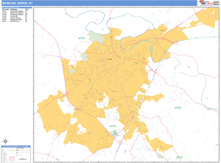Select the SCOTTSVILLE row in ZIP index
This screenshot has height=163, width=221.
tap(15, 18)
